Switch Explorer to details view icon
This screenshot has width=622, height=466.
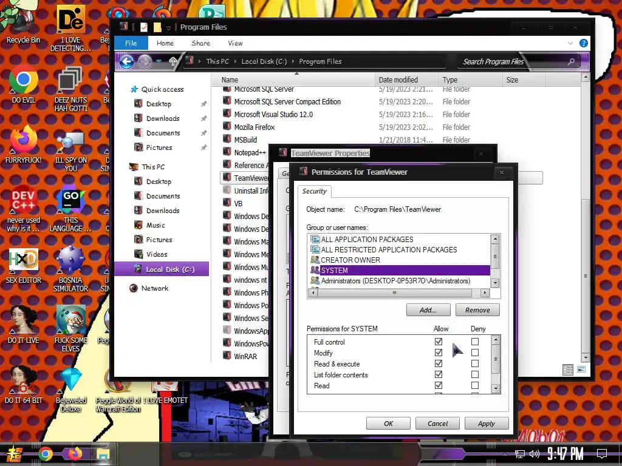(568, 370)
